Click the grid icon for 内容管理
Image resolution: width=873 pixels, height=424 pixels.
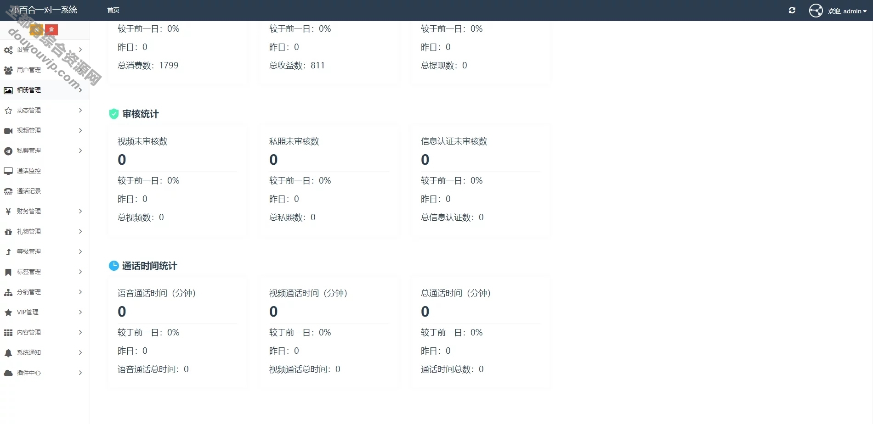coord(8,333)
